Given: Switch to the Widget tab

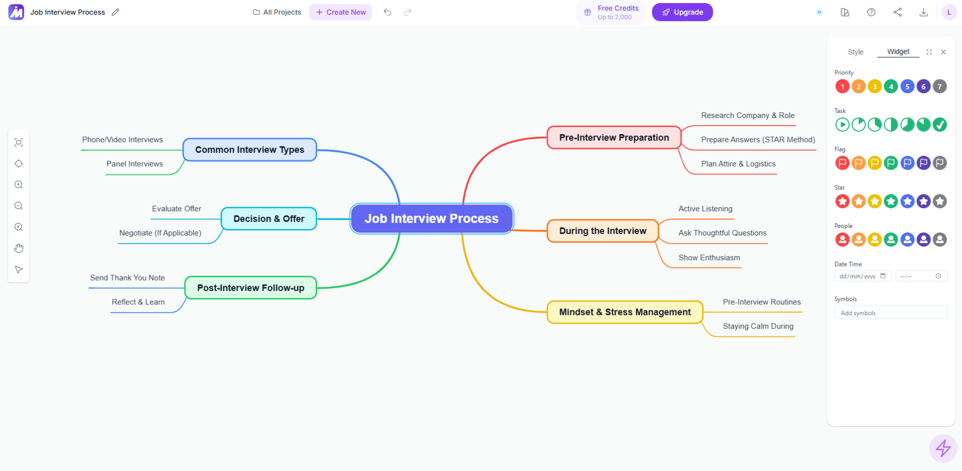Looking at the screenshot, I should (x=898, y=51).
